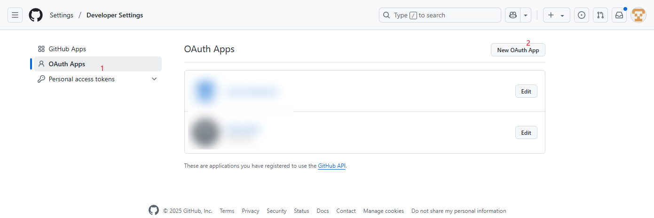Open GitHub Copilot chat icon
The width and height of the screenshot is (654, 218).
512,15
